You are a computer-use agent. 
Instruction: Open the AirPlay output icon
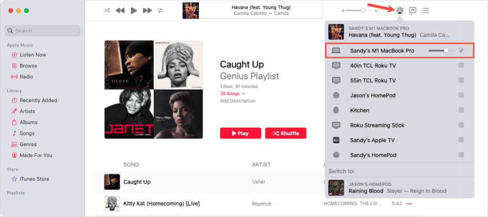pyautogui.click(x=400, y=10)
